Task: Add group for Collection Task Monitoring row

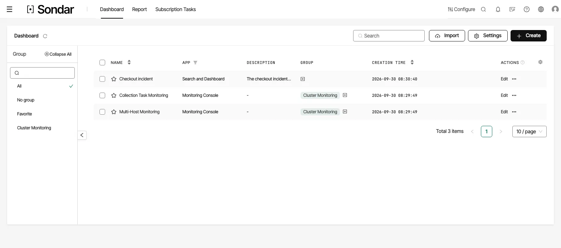Action: (345, 95)
